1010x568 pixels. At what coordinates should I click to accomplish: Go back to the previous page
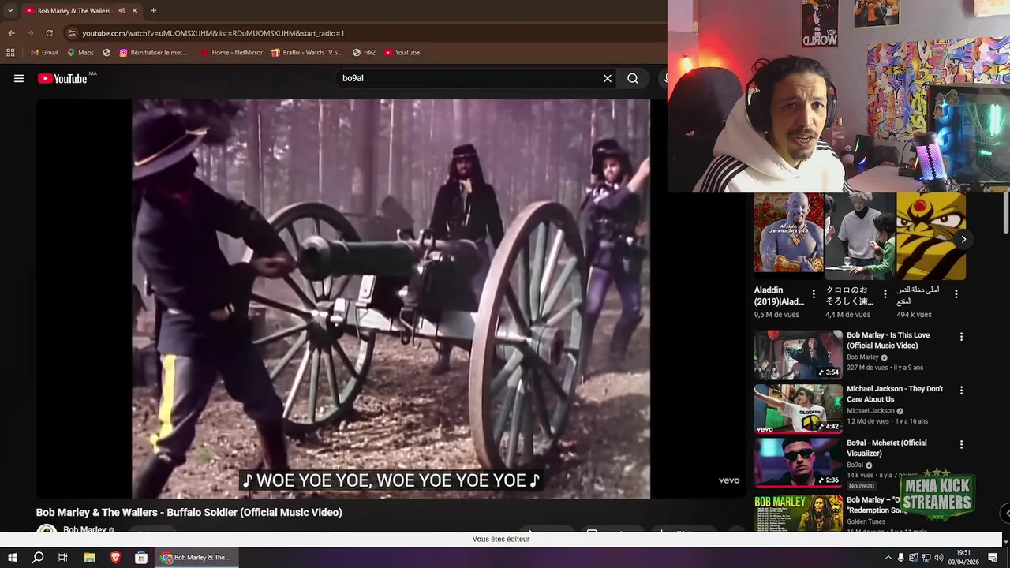point(11,33)
